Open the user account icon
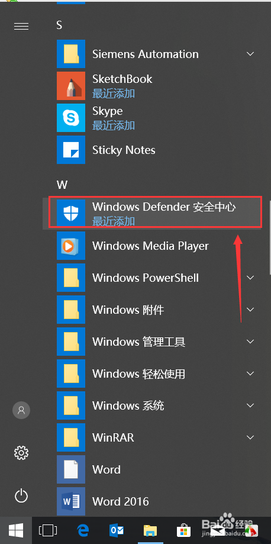The height and width of the screenshot is (544, 271). 21,411
